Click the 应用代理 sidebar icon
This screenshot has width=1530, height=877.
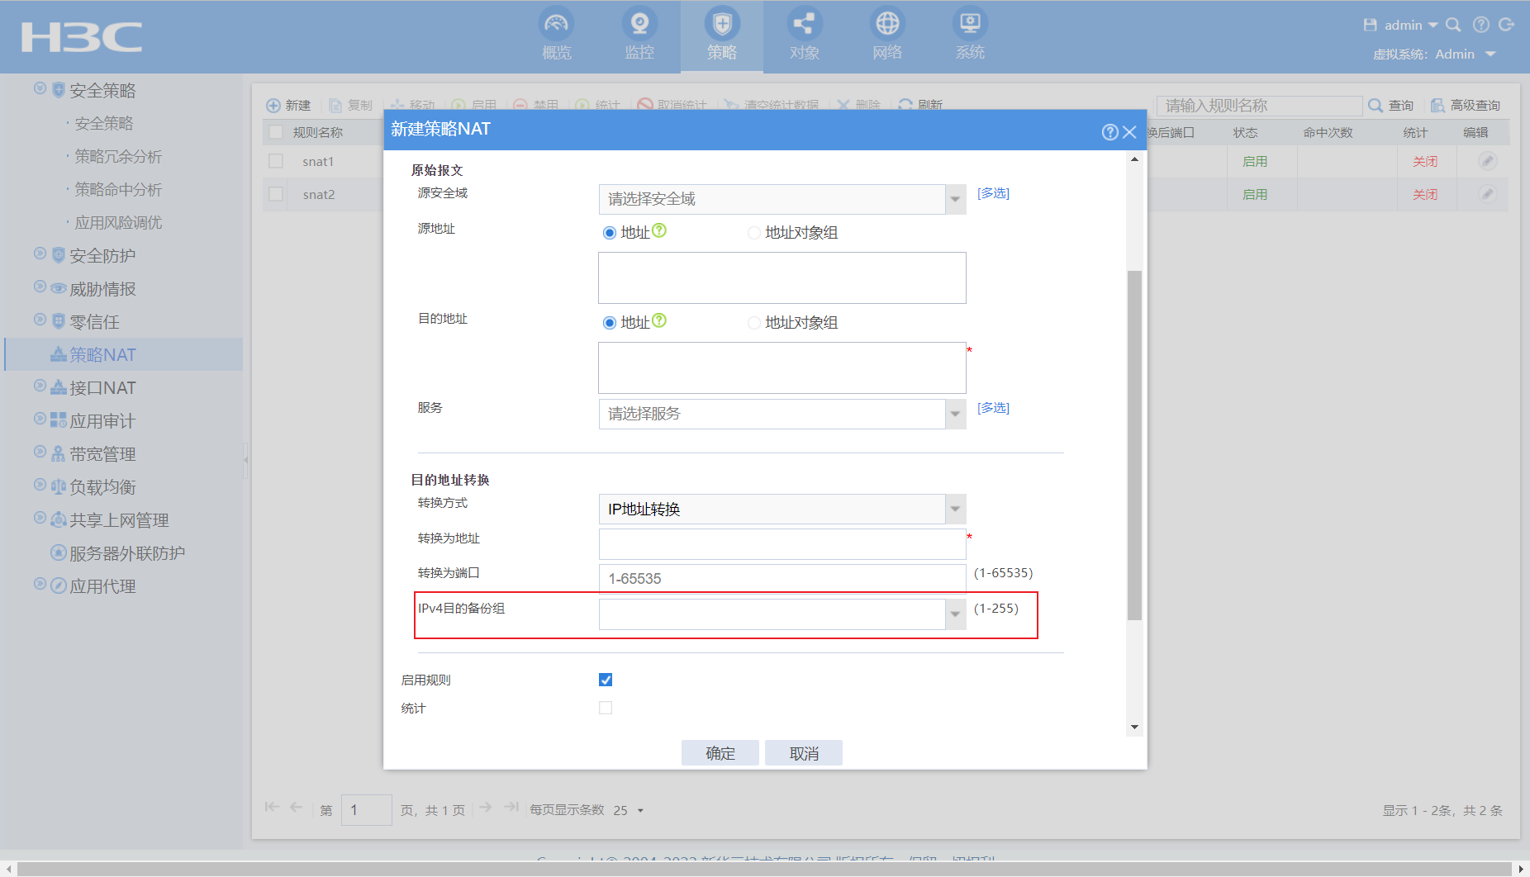click(x=59, y=585)
